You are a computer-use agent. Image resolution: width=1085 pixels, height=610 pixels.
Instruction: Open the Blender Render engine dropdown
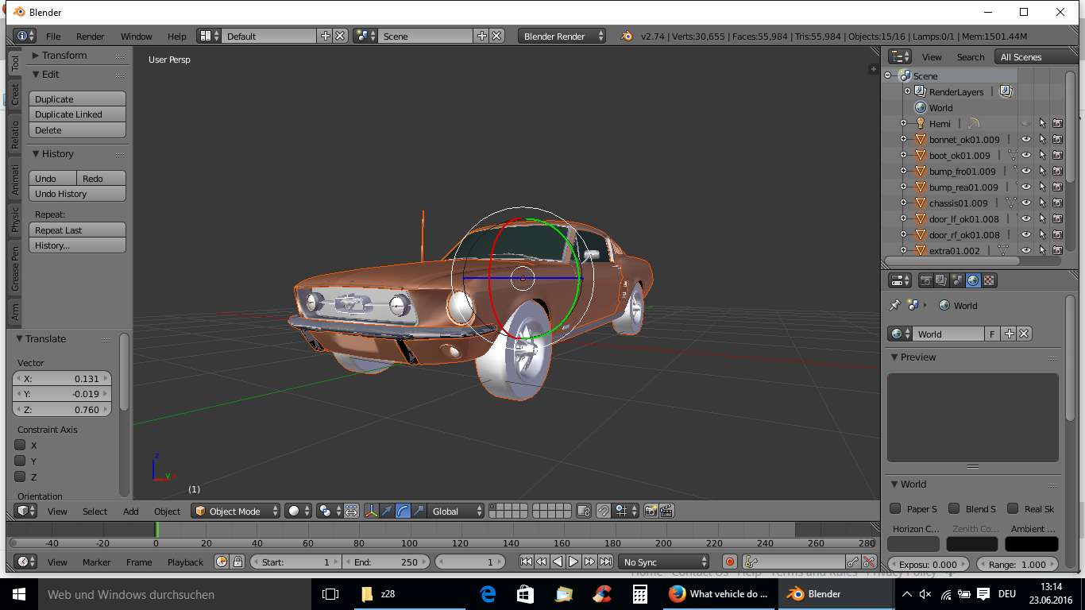(562, 36)
